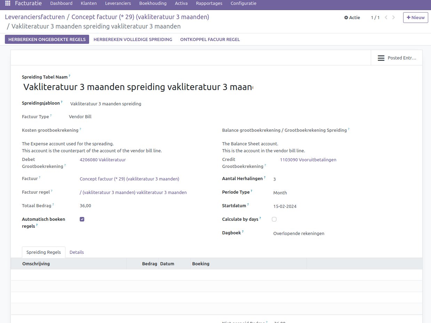The image size is (431, 323).
Task: Go to next record arrow
Action: pyautogui.click(x=394, y=17)
